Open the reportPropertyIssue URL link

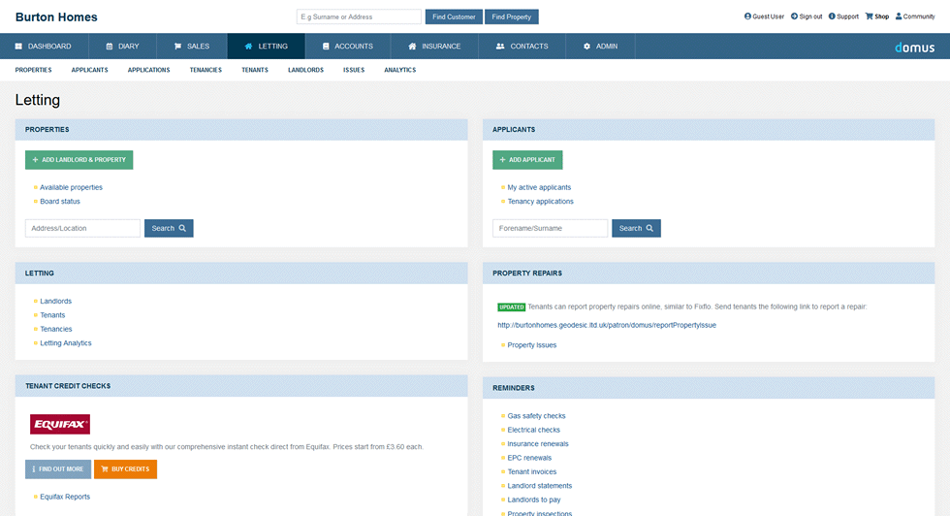[607, 325]
